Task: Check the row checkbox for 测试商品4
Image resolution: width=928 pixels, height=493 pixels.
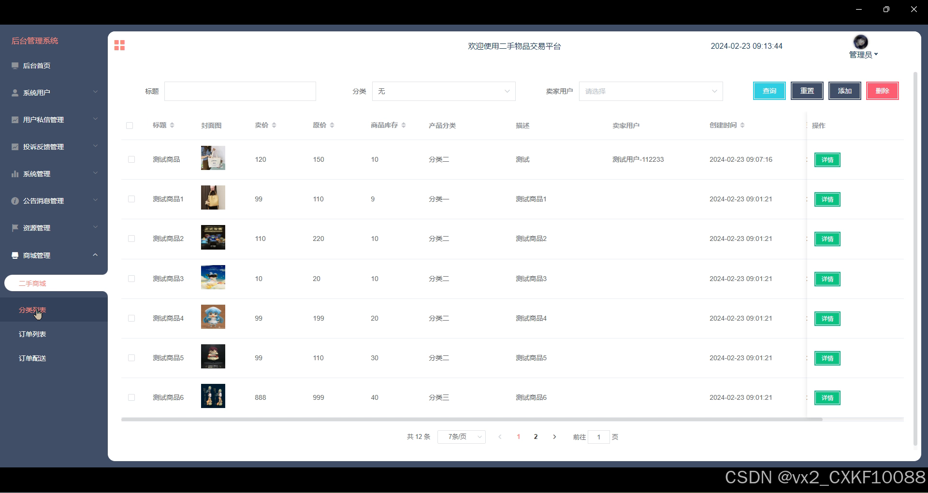Action: click(x=131, y=318)
